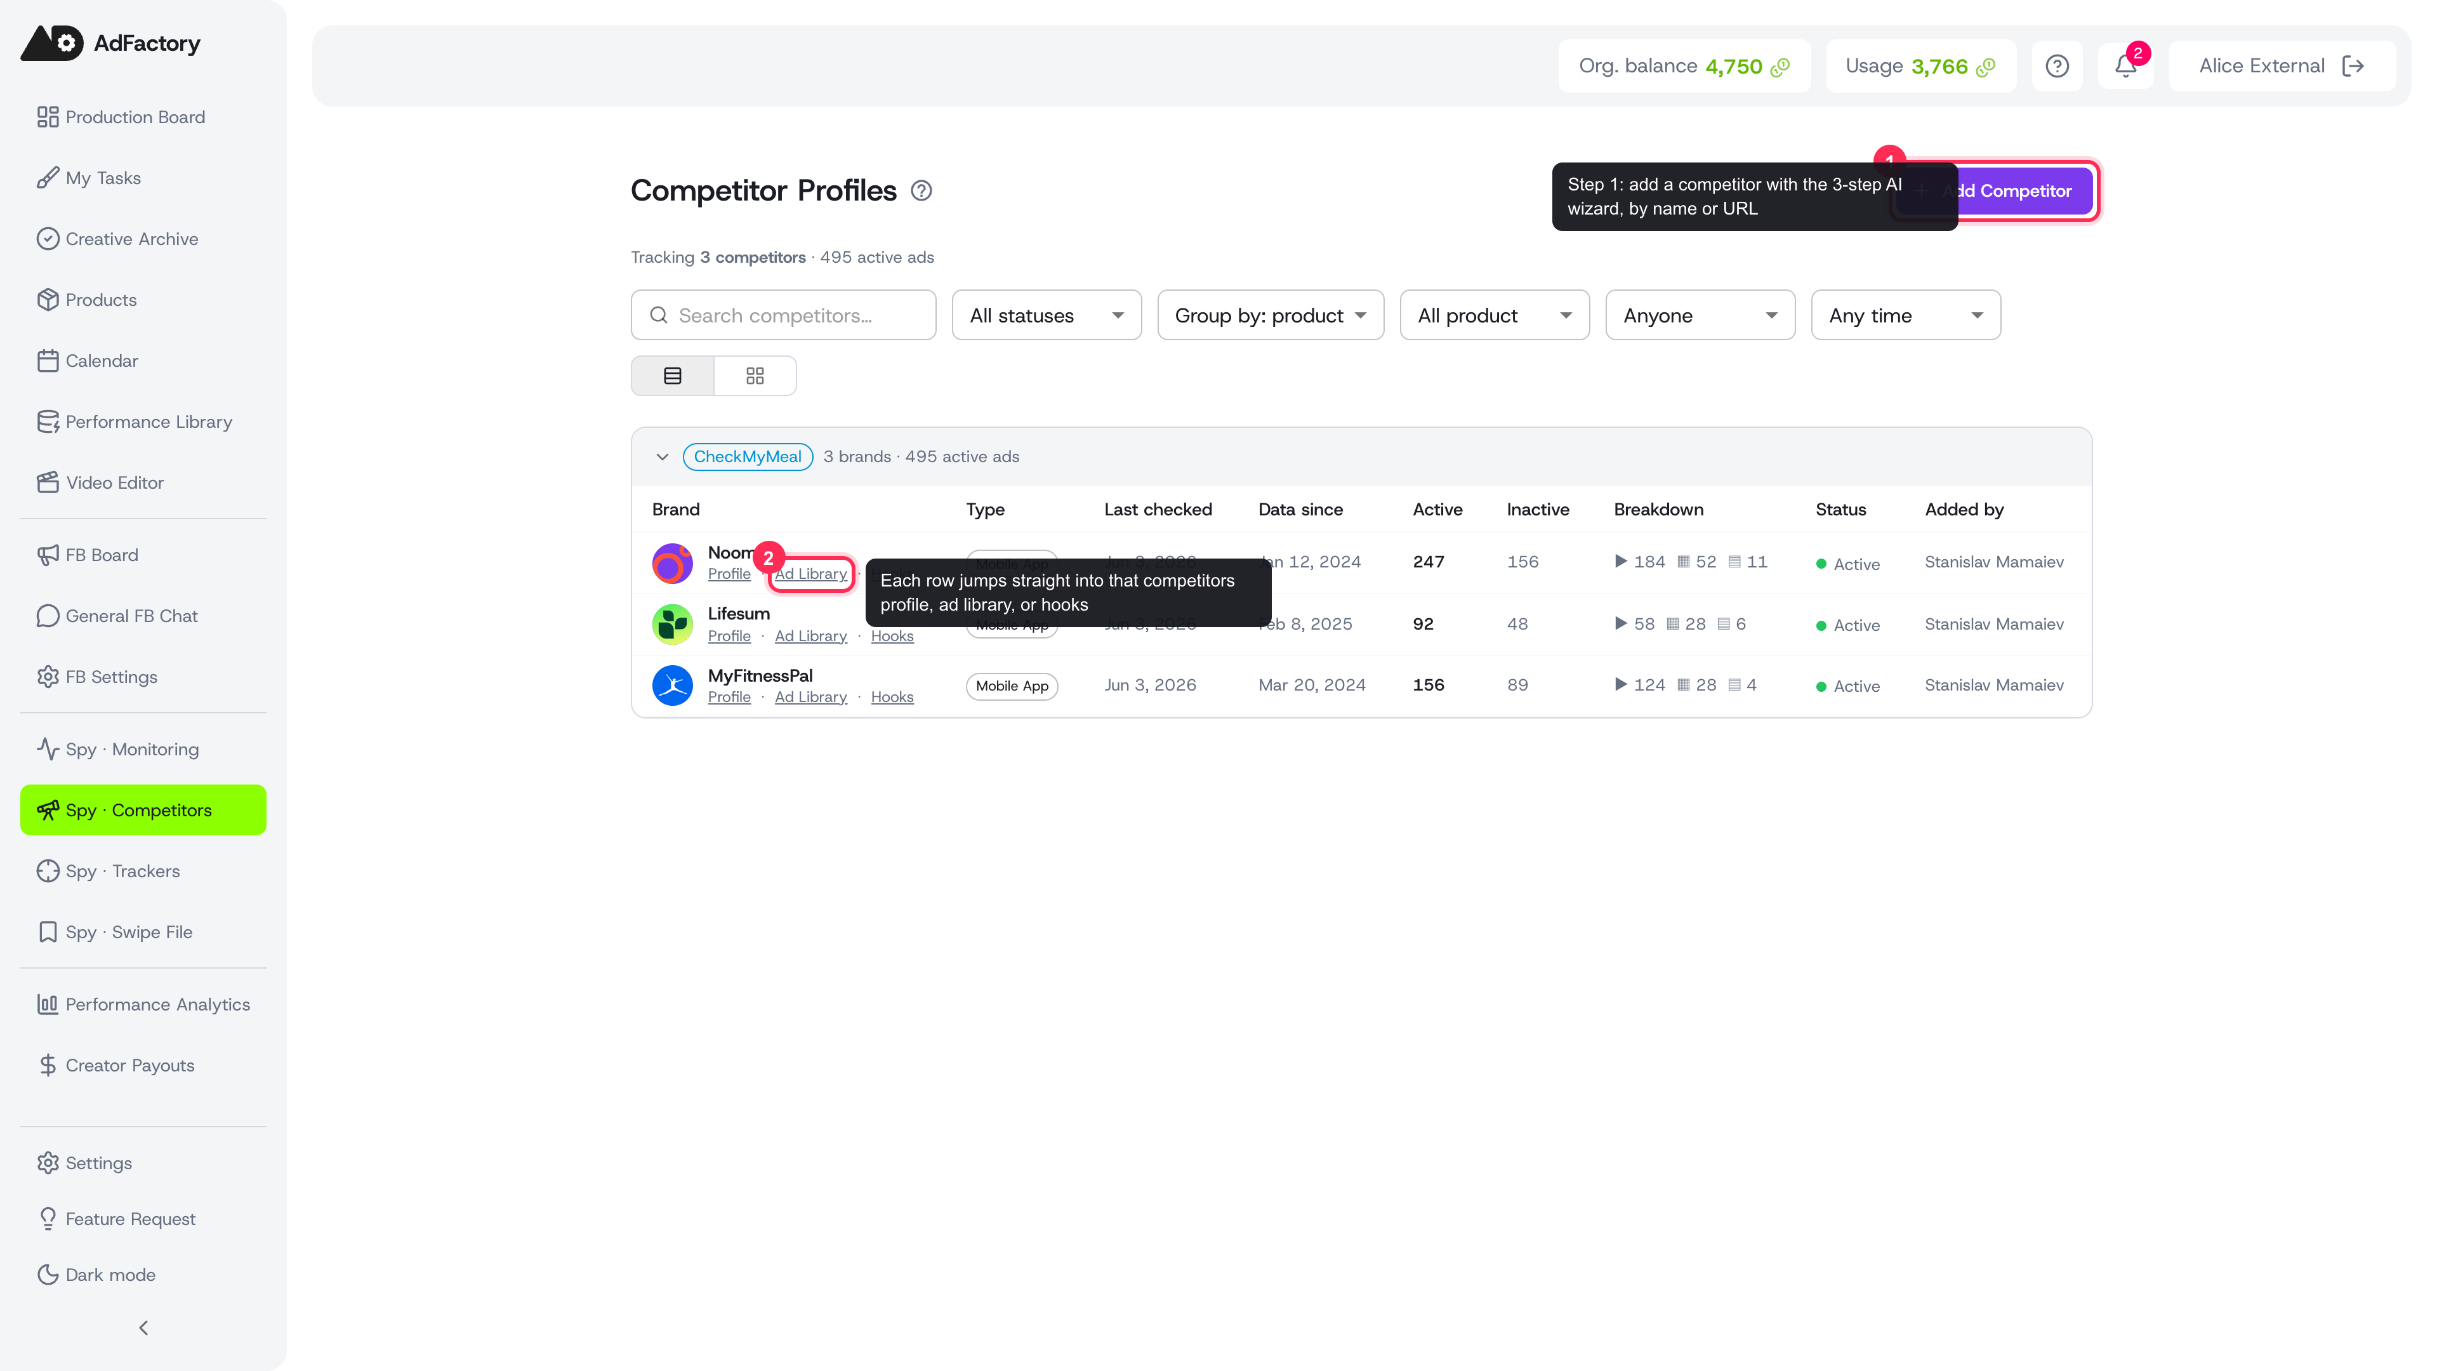
Task: Open the Products section
Action: coord(143,300)
